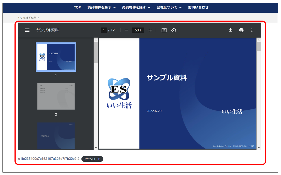Open the 会社について dropdown menu
The width and height of the screenshot is (281, 175).
(x=169, y=7)
